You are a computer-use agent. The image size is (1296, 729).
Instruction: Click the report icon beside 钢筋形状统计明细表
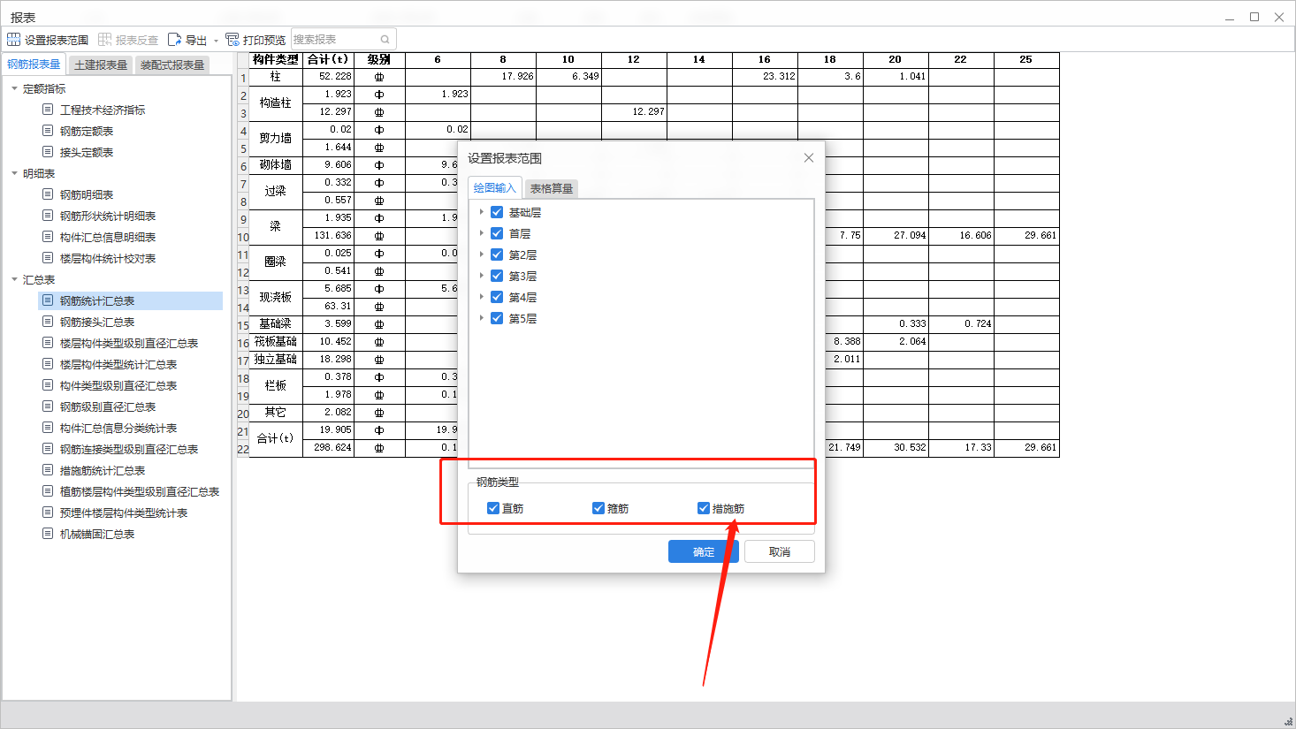pyautogui.click(x=48, y=216)
